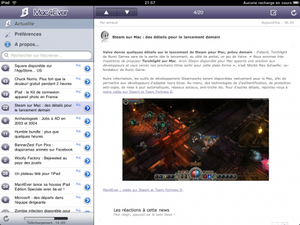
Task: Tap comment bubble 11 beside Humble bundle
Action: [x=5, y=134]
